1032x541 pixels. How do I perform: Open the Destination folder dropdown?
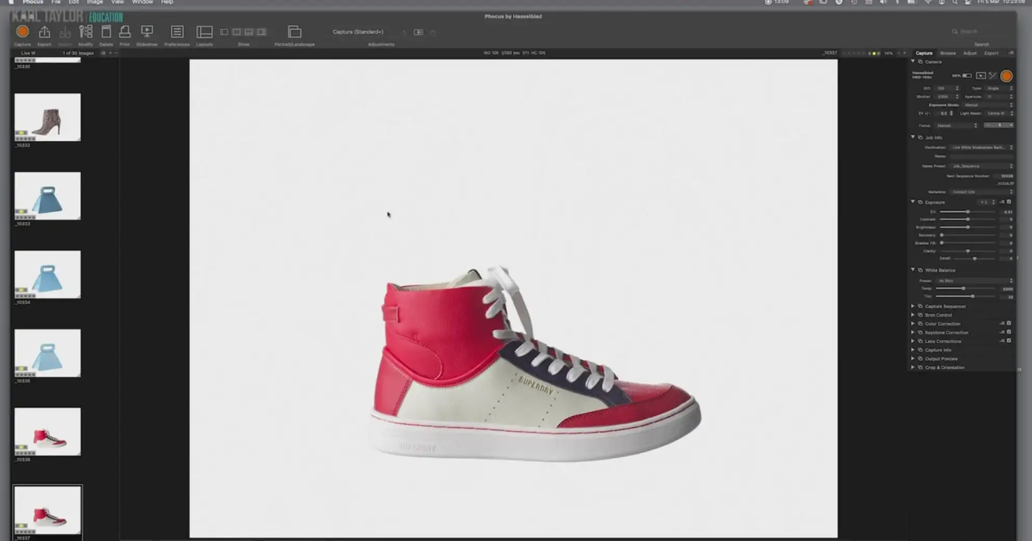[982, 148]
